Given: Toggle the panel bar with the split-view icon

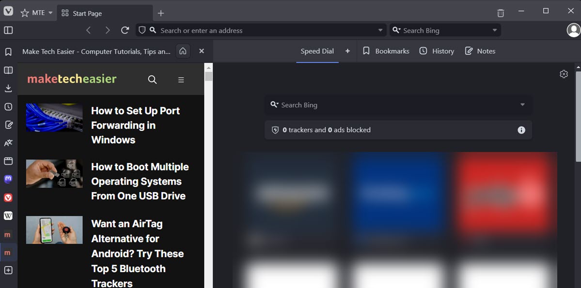Looking at the screenshot, I should [x=8, y=30].
